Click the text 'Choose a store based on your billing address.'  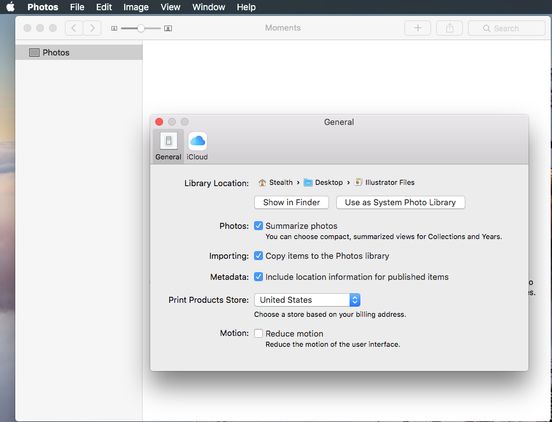pyautogui.click(x=330, y=314)
